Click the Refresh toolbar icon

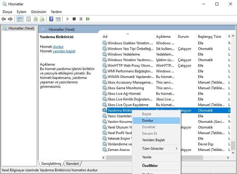point(35,19)
